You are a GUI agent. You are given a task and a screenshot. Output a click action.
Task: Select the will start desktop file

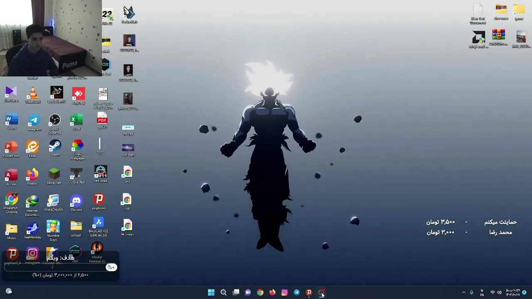(128, 150)
